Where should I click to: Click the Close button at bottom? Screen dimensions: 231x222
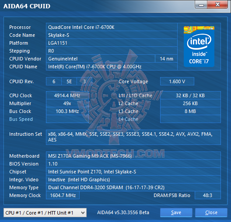[211, 212]
